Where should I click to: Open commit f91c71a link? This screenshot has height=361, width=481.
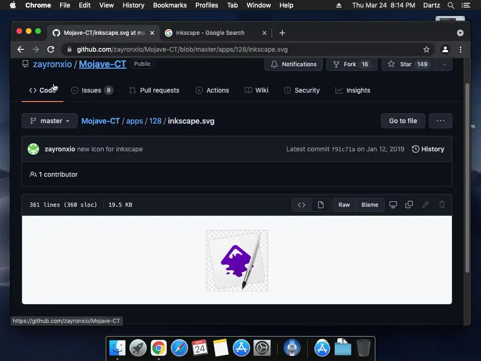343,149
